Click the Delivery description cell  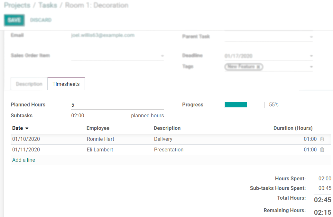(x=163, y=139)
